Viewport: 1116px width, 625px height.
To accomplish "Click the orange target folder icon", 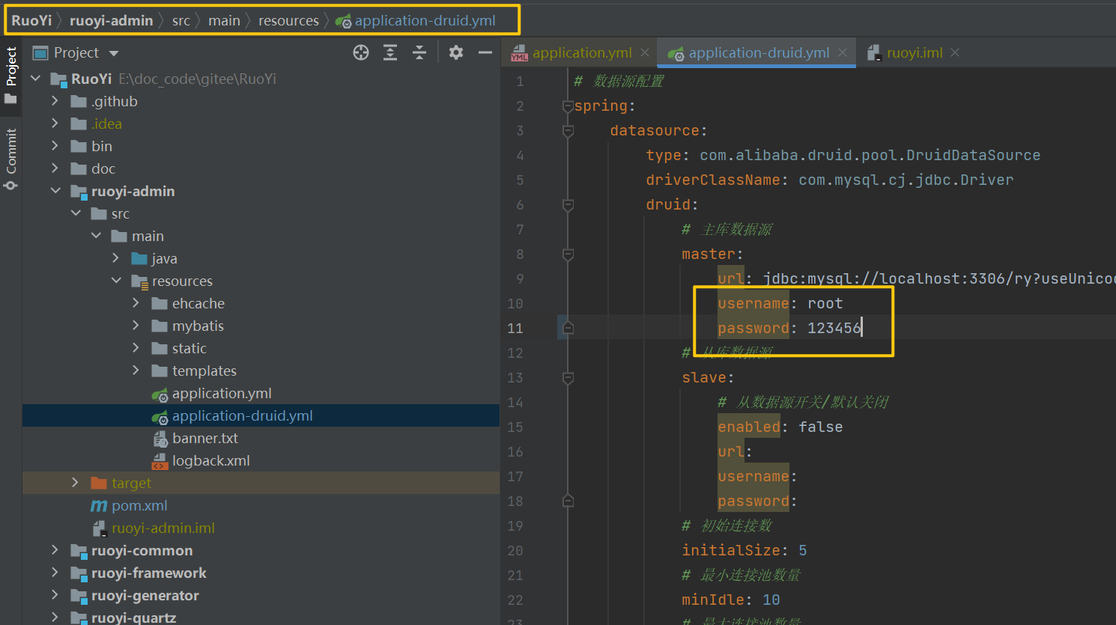I will point(99,483).
